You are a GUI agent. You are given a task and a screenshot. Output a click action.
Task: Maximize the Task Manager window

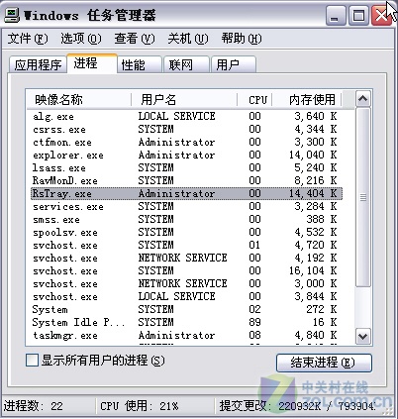point(358,16)
